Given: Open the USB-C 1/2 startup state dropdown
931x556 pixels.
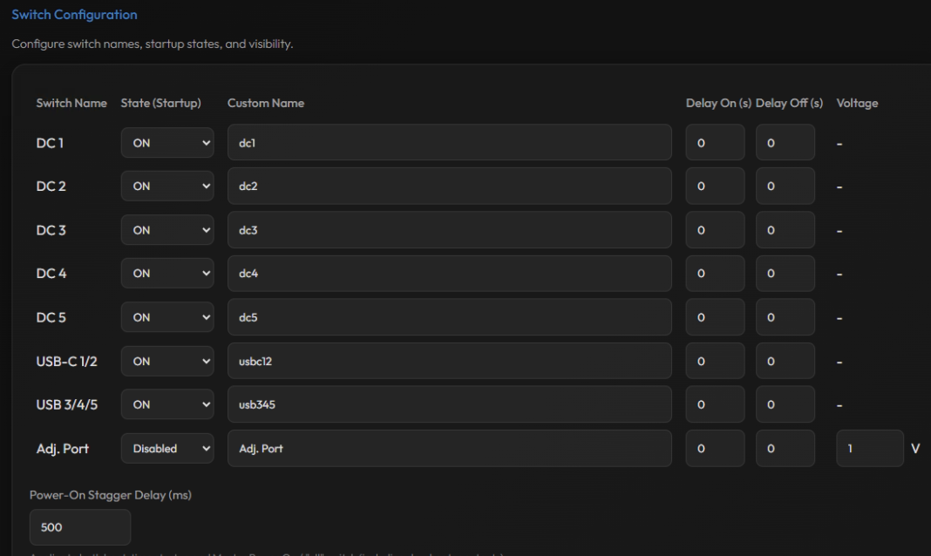Looking at the screenshot, I should (x=167, y=361).
